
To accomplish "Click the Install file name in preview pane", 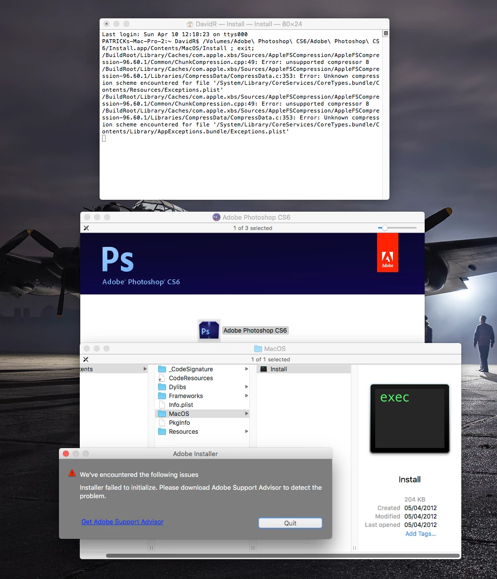I will (x=409, y=479).
